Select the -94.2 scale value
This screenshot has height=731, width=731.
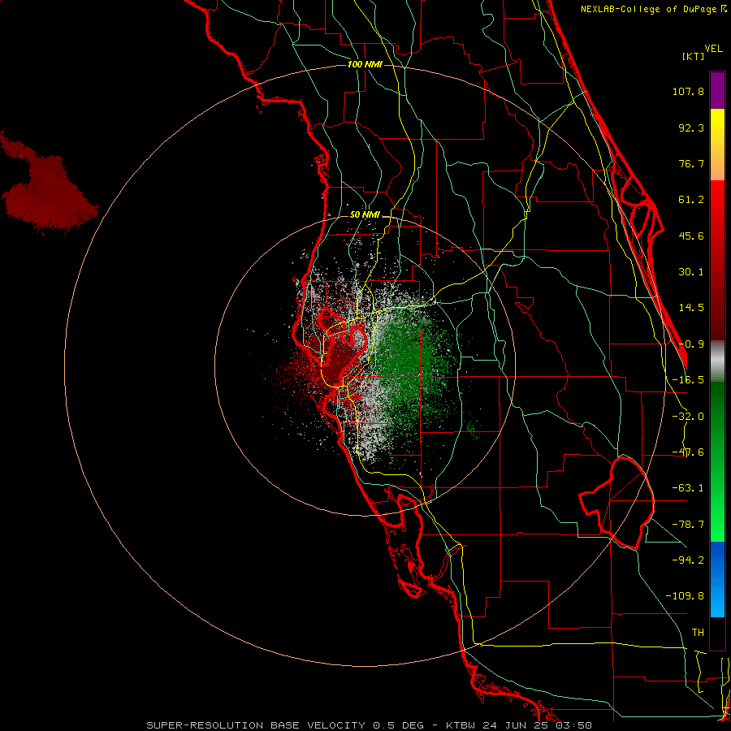point(688,560)
